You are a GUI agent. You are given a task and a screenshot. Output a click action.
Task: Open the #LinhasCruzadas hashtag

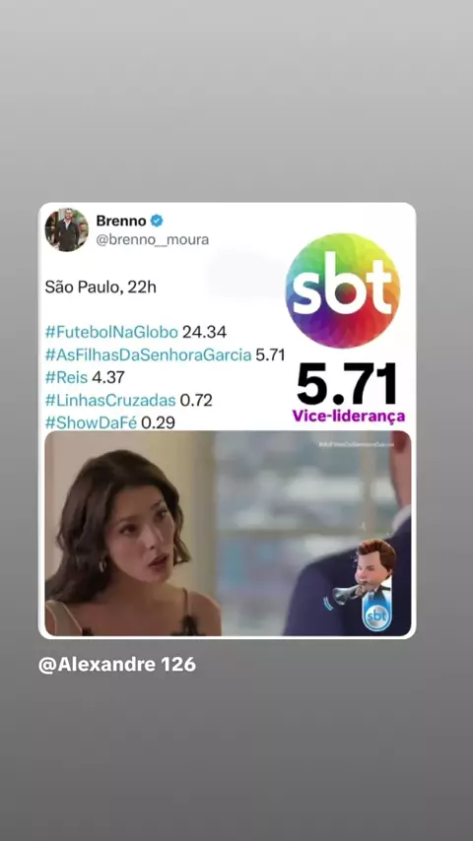[x=110, y=400]
